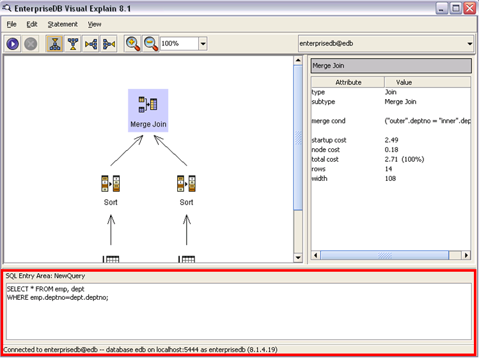This screenshot has height=358, width=479.
Task: Select the right Sort node under Merge Join
Action: (186, 191)
